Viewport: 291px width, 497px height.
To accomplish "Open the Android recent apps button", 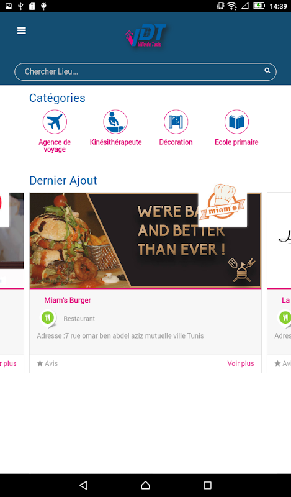I will click(207, 485).
